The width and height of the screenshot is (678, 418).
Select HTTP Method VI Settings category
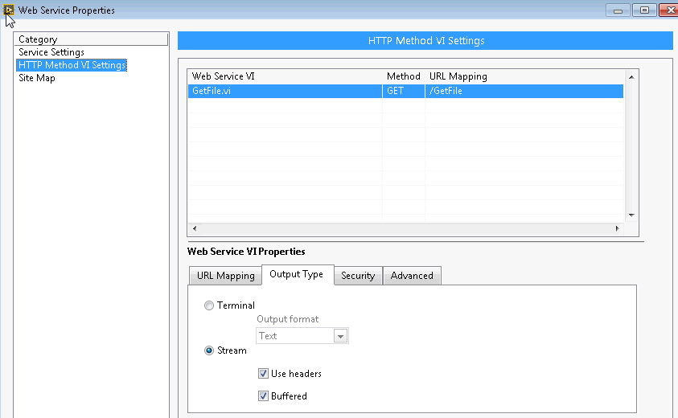pyautogui.click(x=72, y=65)
